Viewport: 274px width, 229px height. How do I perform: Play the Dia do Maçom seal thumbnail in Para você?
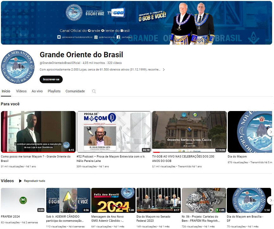click(x=250, y=132)
